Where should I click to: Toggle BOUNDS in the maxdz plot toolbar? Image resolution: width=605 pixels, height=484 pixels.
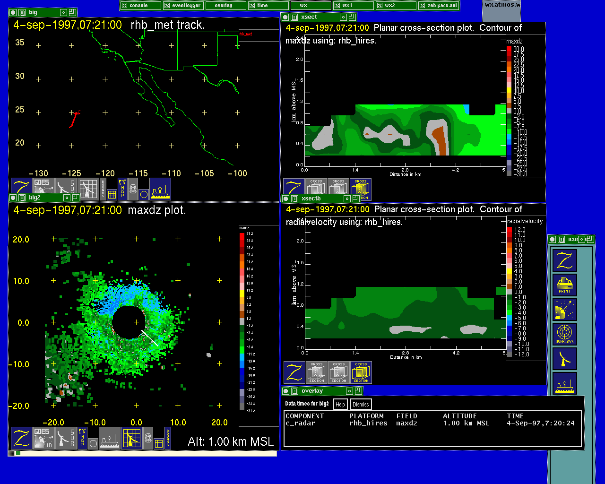pyautogui.click(x=168, y=437)
